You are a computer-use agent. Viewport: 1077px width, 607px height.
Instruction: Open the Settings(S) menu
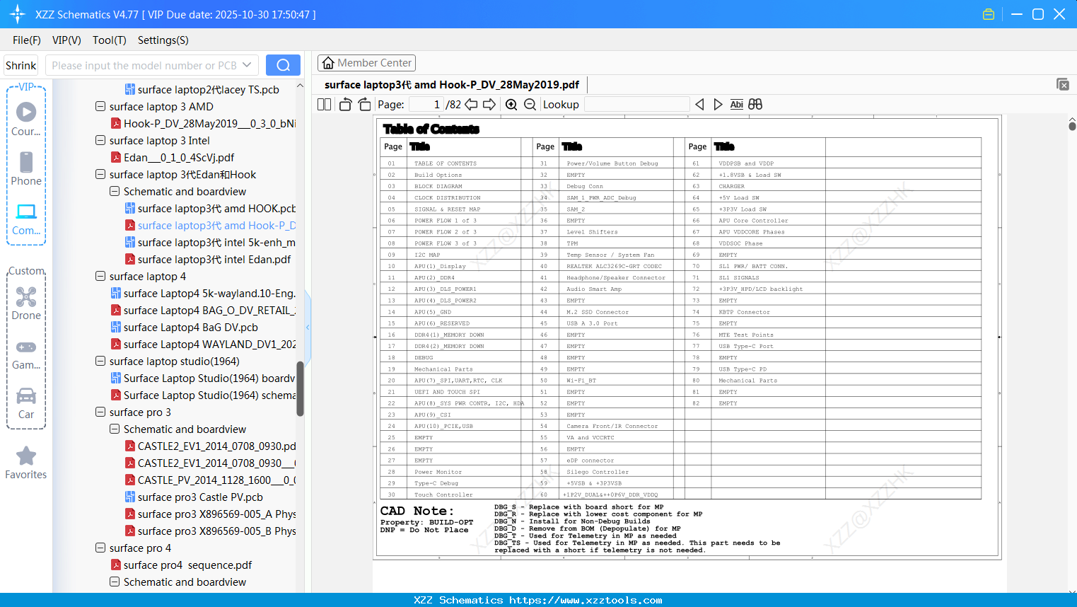163,40
